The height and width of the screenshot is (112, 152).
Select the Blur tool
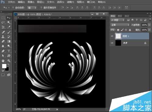tap(3, 46)
